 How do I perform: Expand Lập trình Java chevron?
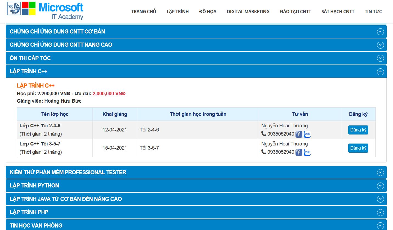pyautogui.click(x=380, y=199)
